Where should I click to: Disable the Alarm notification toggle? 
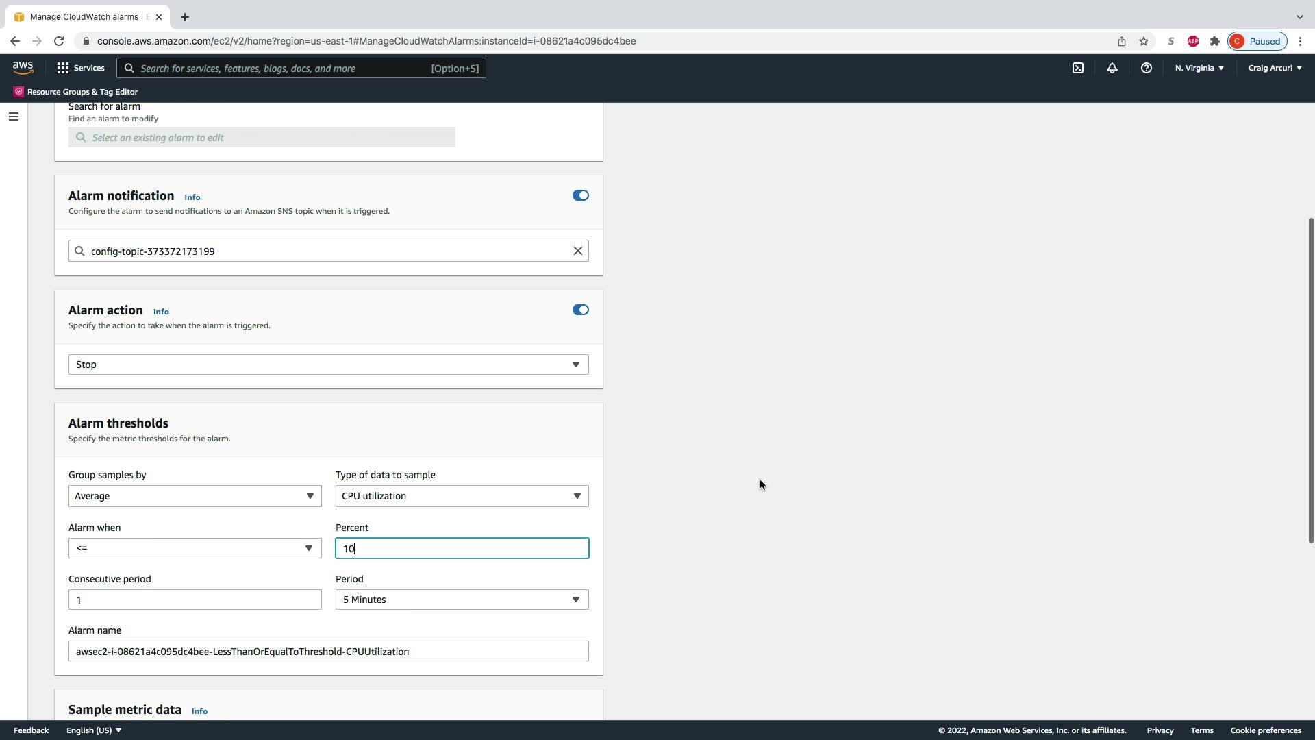[x=580, y=195]
